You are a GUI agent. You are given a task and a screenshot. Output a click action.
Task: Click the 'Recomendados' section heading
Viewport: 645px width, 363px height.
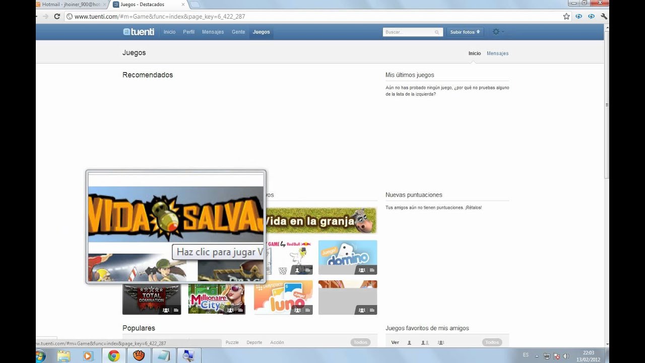(x=148, y=75)
